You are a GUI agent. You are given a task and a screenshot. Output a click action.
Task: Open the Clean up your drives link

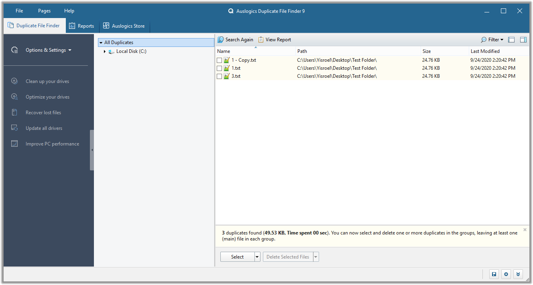click(x=47, y=81)
